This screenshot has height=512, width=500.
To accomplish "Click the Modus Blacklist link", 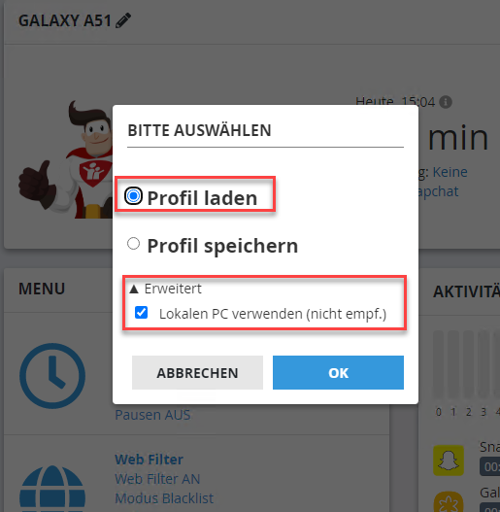I will click(x=164, y=498).
